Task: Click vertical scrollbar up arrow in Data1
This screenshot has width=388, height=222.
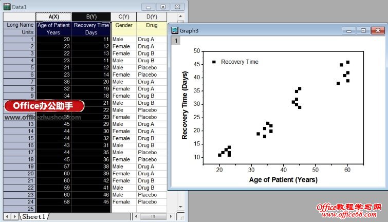Action: tap(180, 16)
